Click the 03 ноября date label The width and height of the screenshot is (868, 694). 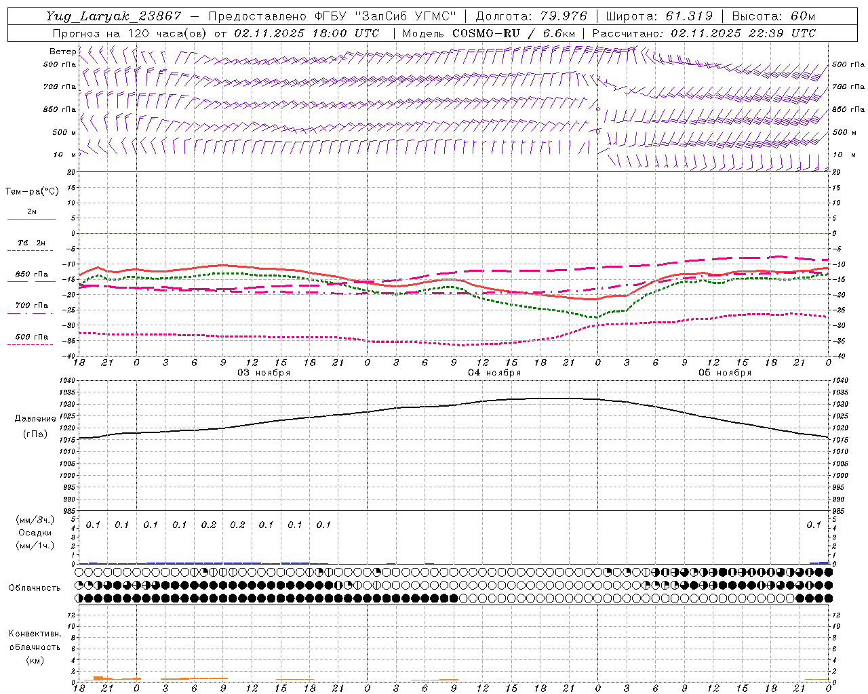[264, 373]
